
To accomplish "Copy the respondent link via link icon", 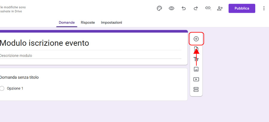I will tap(208, 8).
